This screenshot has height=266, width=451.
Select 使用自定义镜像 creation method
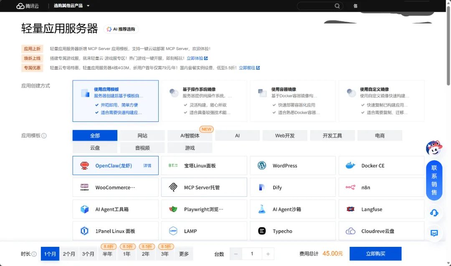(x=381, y=101)
